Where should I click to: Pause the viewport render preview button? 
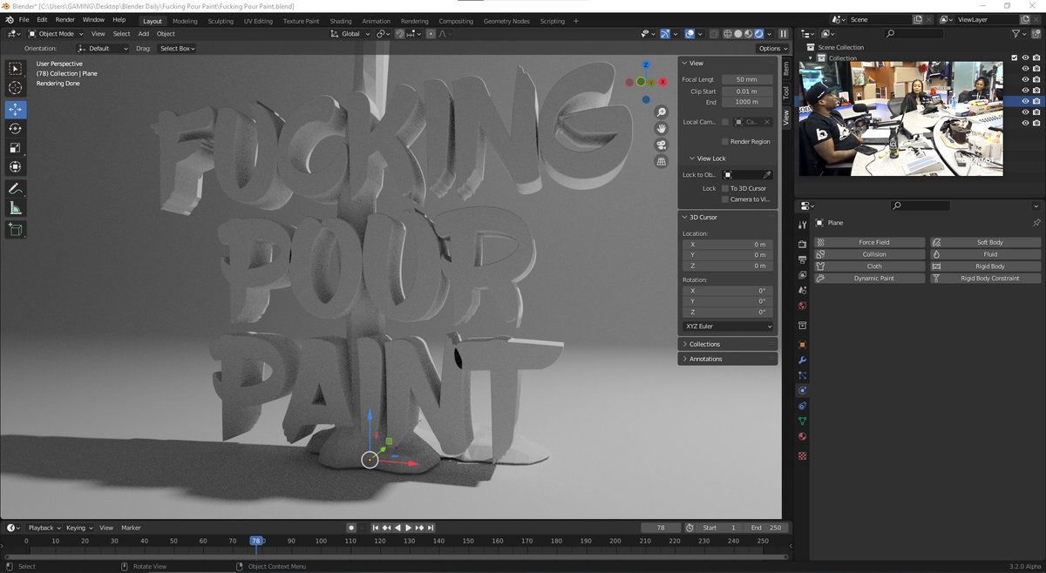(783, 34)
